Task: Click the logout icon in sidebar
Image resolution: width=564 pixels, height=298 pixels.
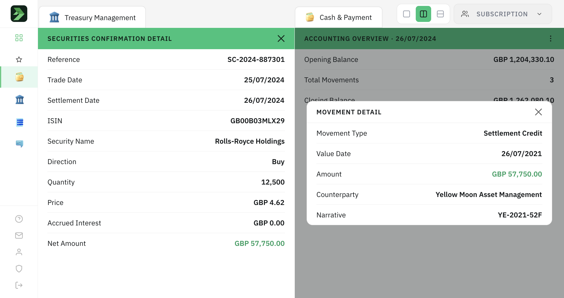Action: click(x=19, y=285)
